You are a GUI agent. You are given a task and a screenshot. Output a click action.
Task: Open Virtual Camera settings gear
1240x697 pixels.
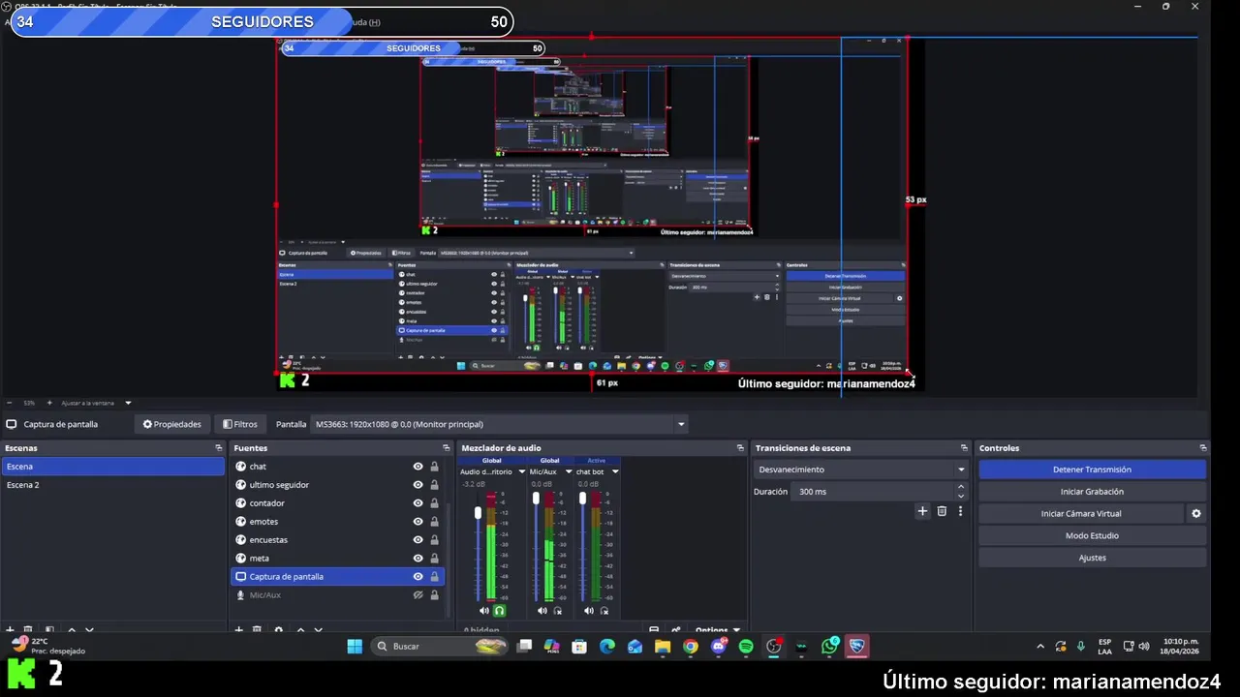pos(1195,514)
